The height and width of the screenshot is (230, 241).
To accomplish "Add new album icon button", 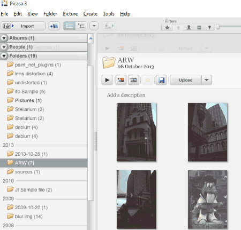I will coord(54,26).
